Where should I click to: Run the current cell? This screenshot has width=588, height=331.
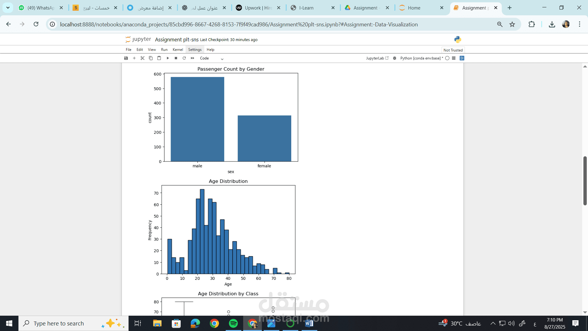(168, 58)
